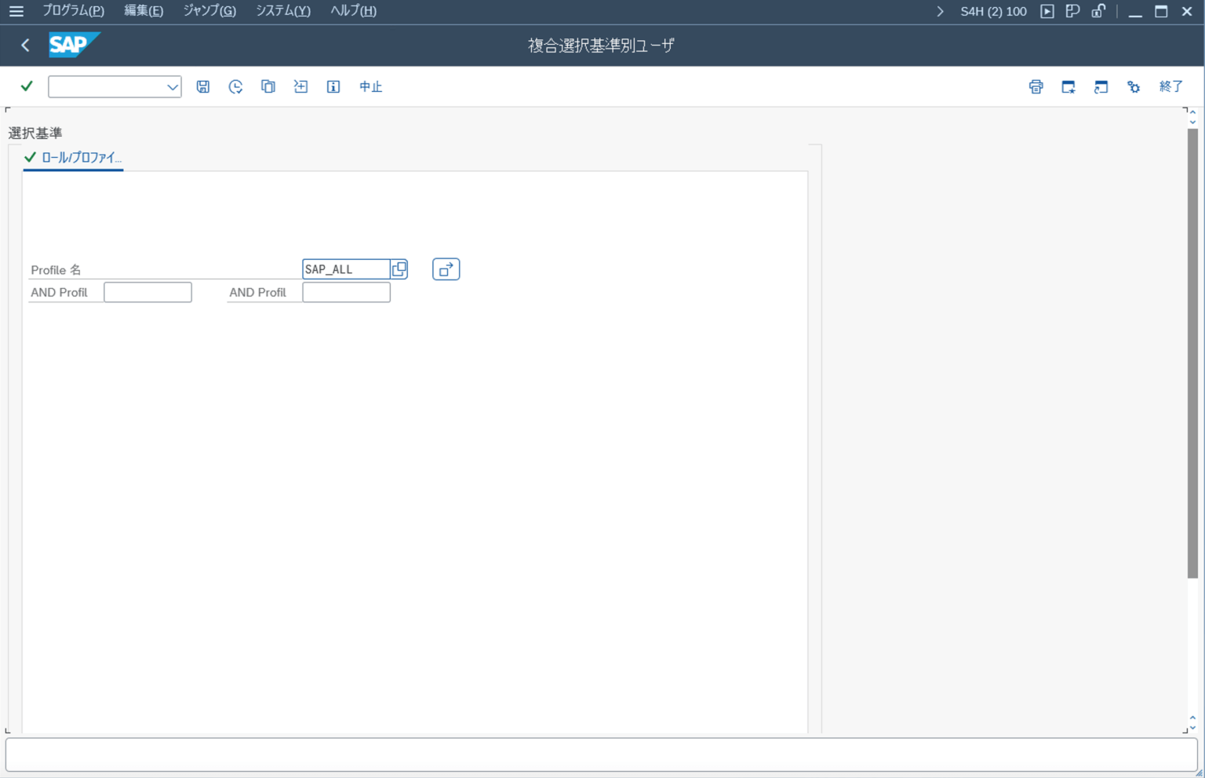Open the ジャンプ(G) menu
This screenshot has height=778, width=1205.
(x=208, y=11)
